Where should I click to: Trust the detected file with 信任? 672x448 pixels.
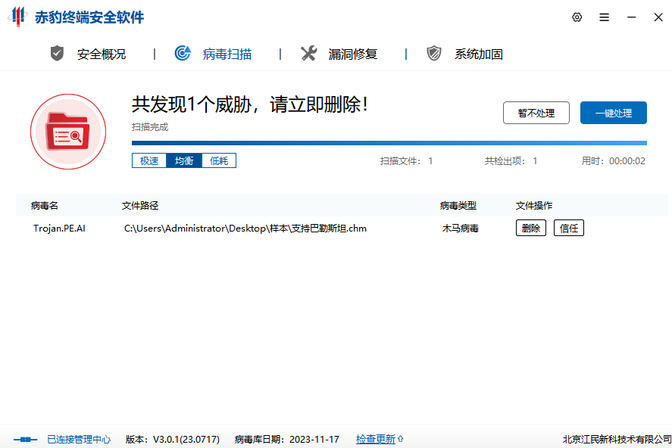click(569, 228)
